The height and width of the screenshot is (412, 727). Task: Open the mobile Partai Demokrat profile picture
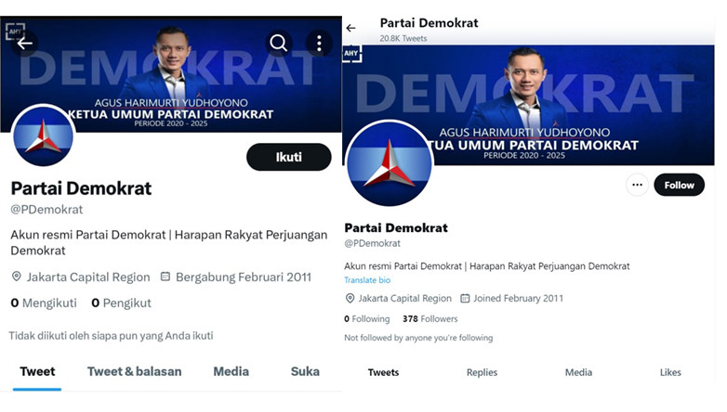point(43,135)
